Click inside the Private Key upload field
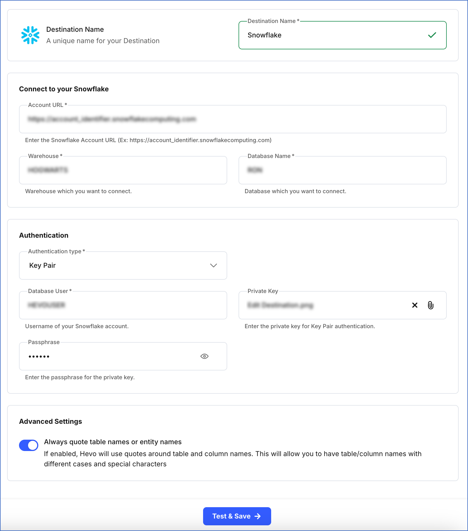 click(326, 305)
